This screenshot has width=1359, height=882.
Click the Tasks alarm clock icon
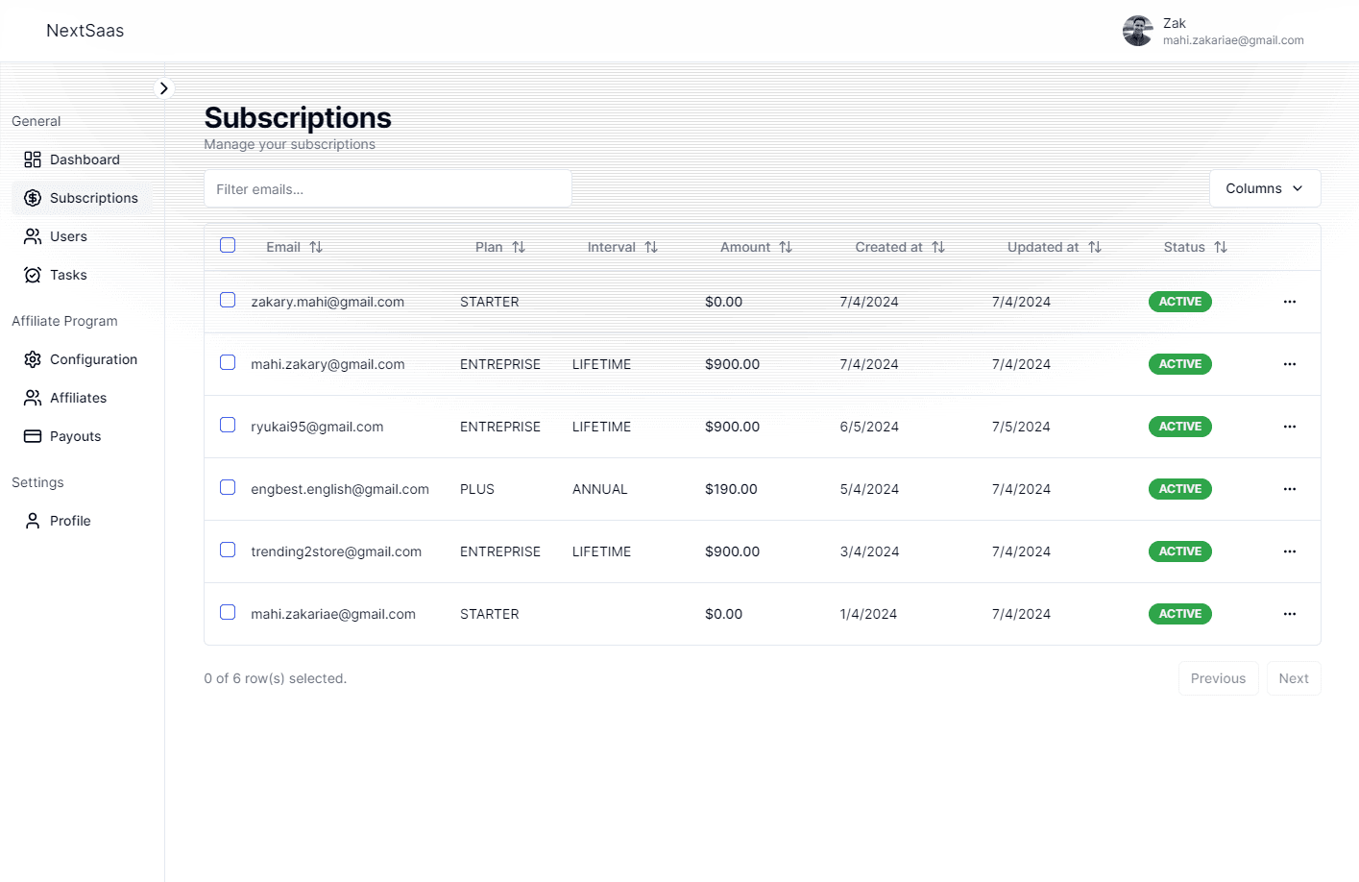[x=33, y=275]
